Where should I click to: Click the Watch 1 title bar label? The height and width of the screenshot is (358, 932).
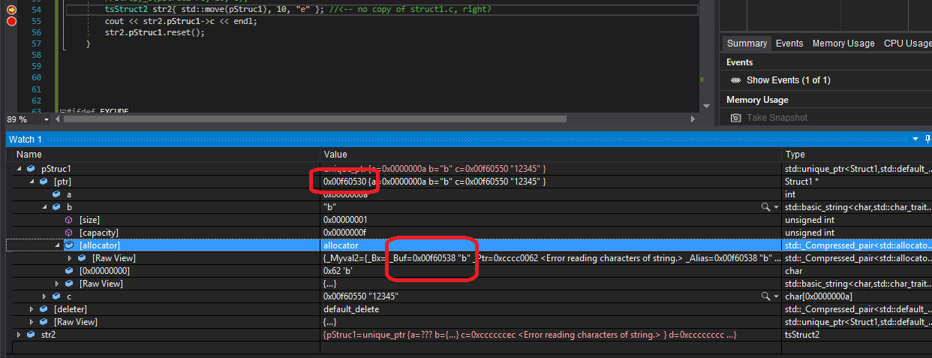[x=26, y=140]
